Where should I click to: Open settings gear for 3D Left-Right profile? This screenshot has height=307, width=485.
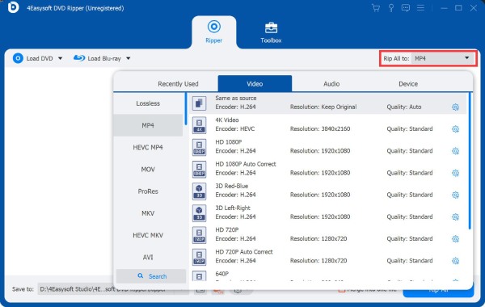[455, 217]
